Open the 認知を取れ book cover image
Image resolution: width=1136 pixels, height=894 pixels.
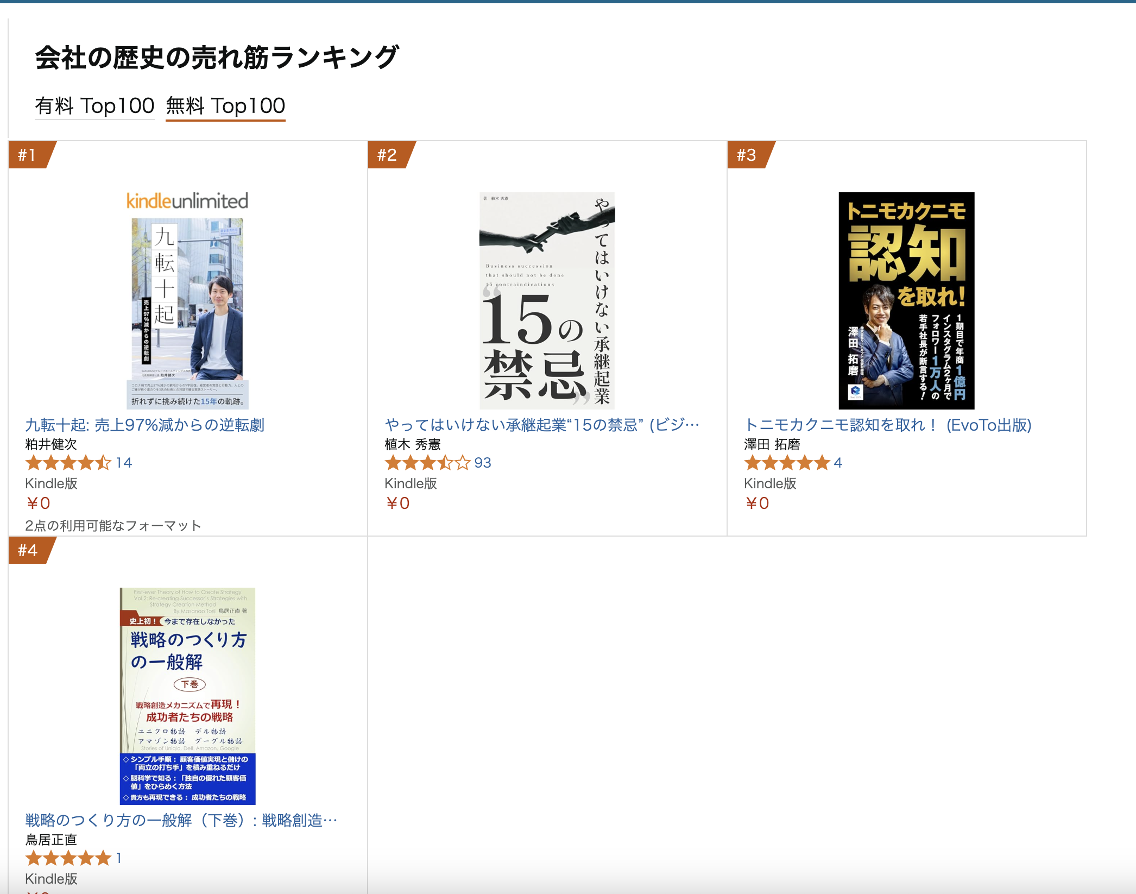click(906, 301)
